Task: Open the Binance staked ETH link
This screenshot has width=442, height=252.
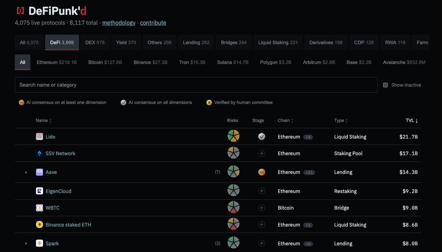Action: [69, 225]
